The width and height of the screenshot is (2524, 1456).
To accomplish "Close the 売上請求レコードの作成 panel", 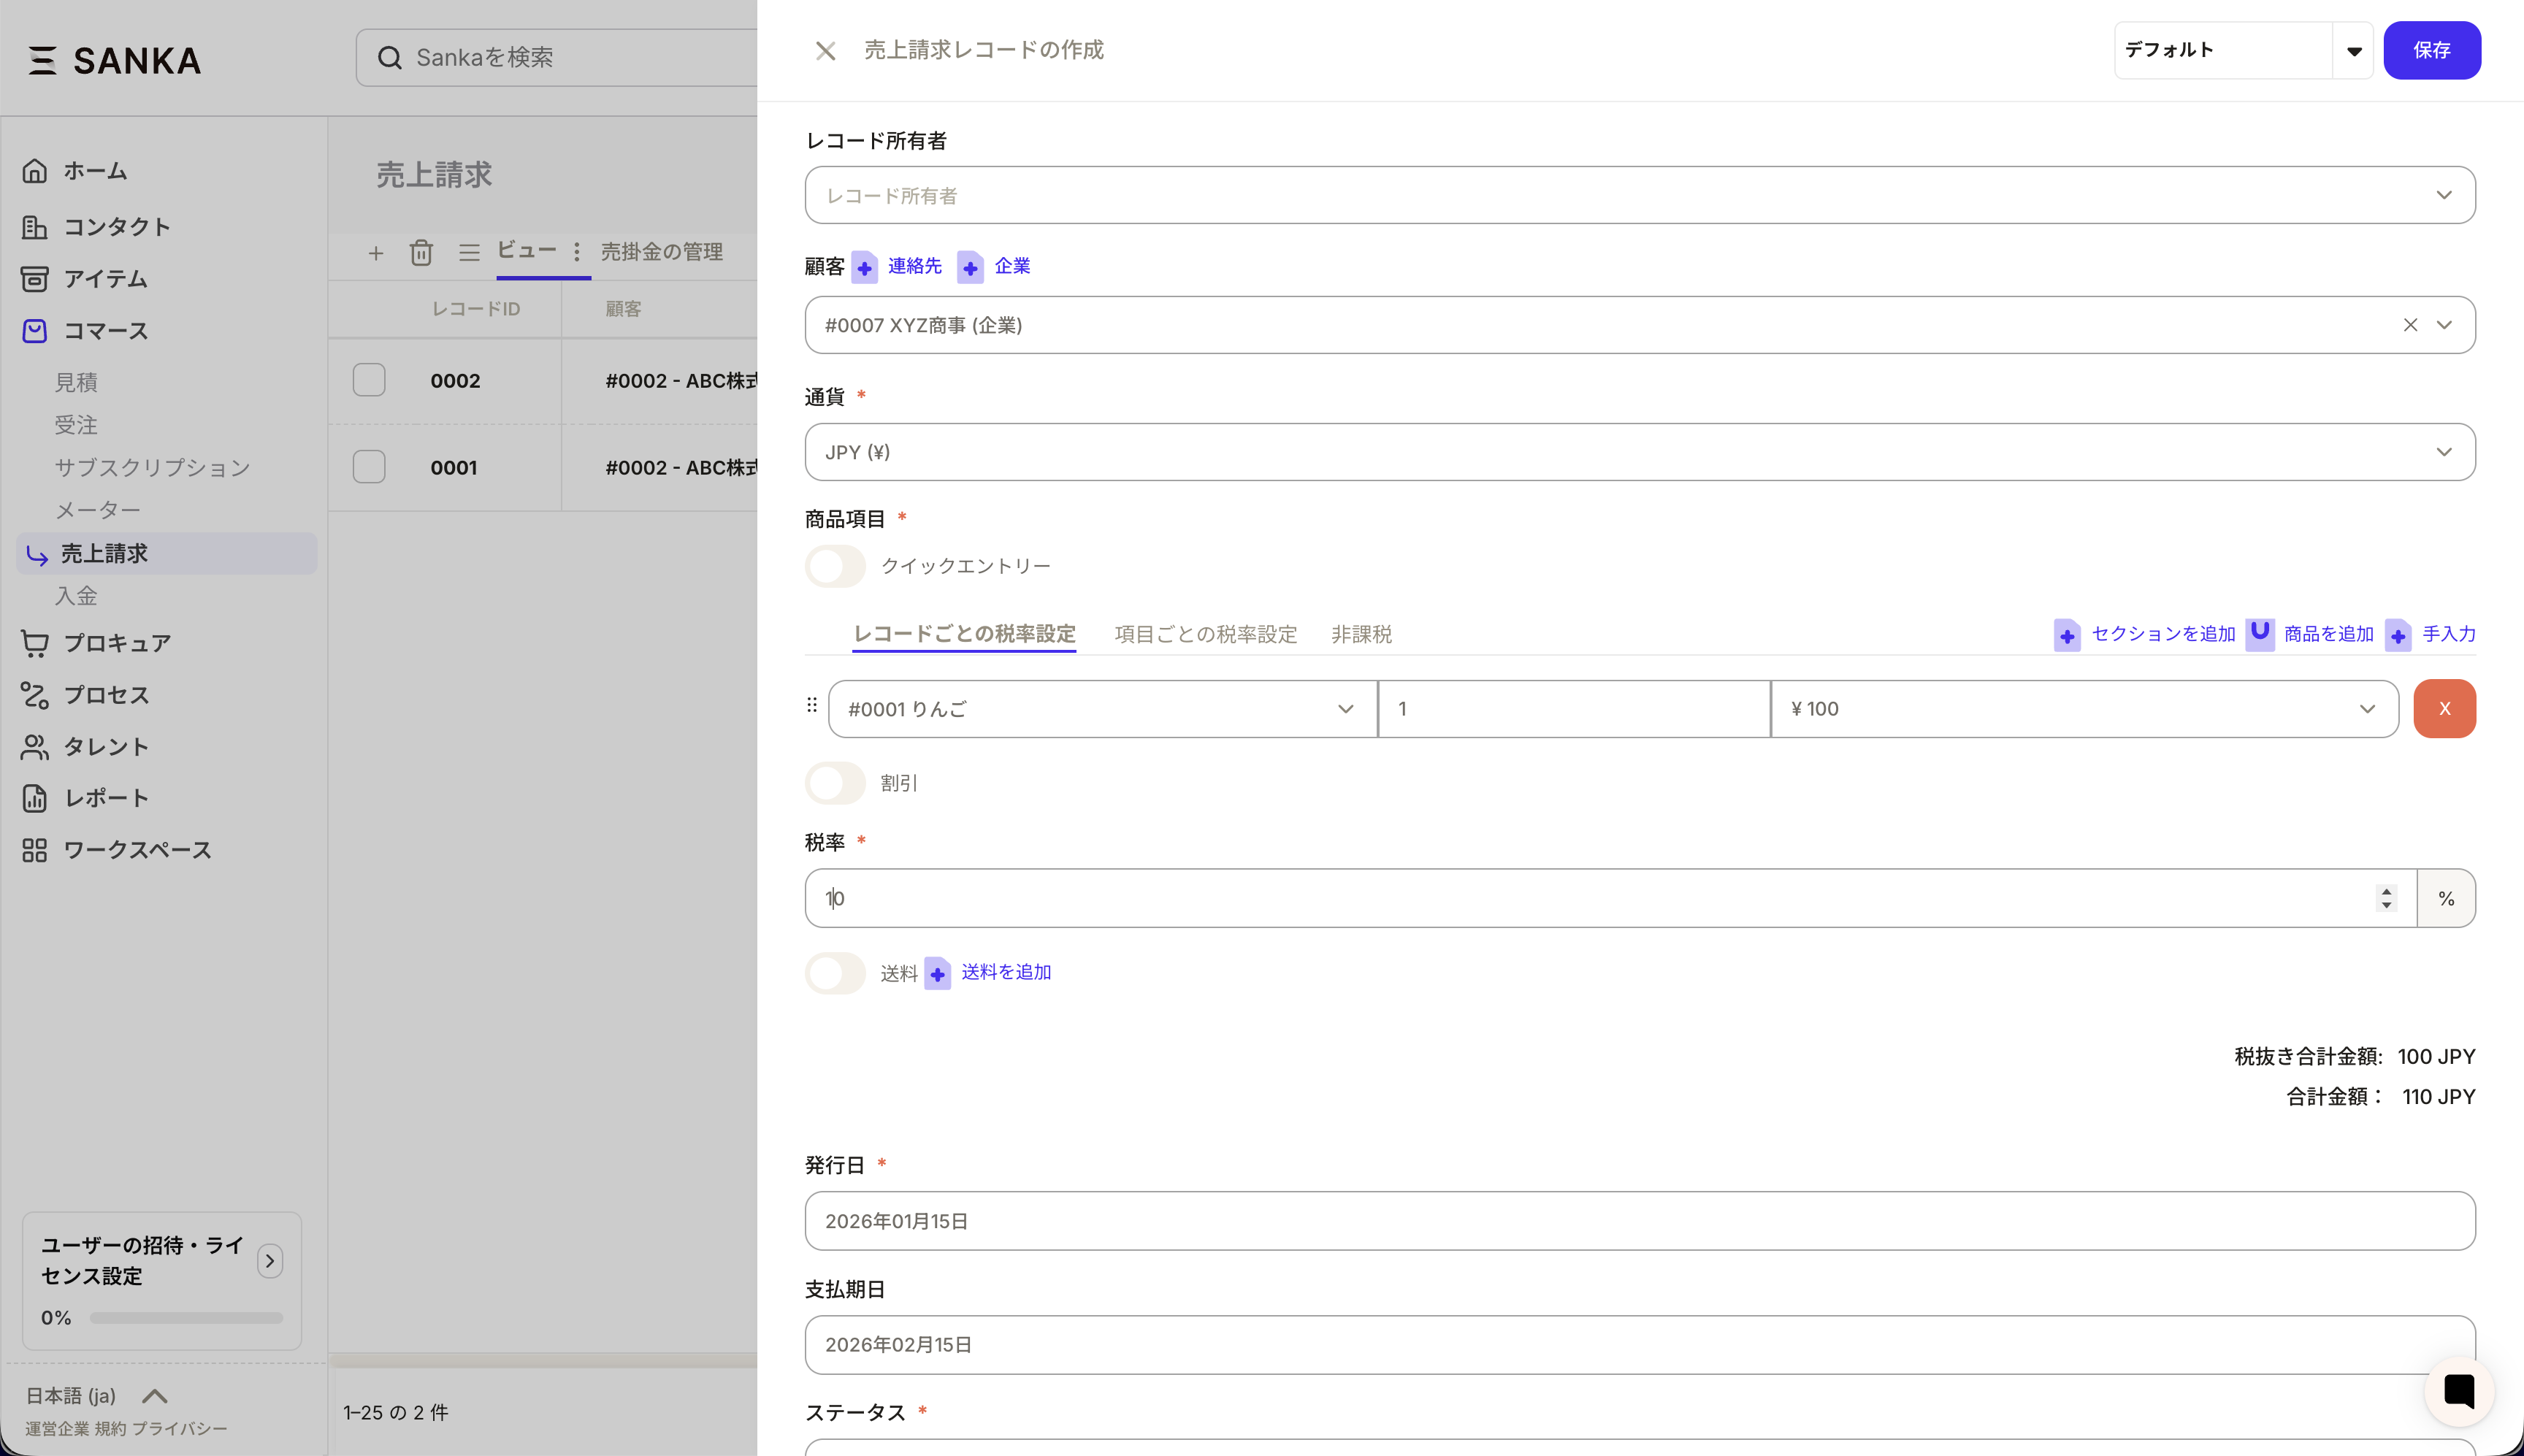I will coord(825,51).
